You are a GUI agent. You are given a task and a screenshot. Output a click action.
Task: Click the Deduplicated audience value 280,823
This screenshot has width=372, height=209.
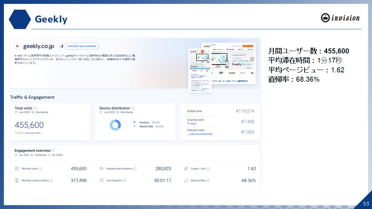click(x=163, y=169)
